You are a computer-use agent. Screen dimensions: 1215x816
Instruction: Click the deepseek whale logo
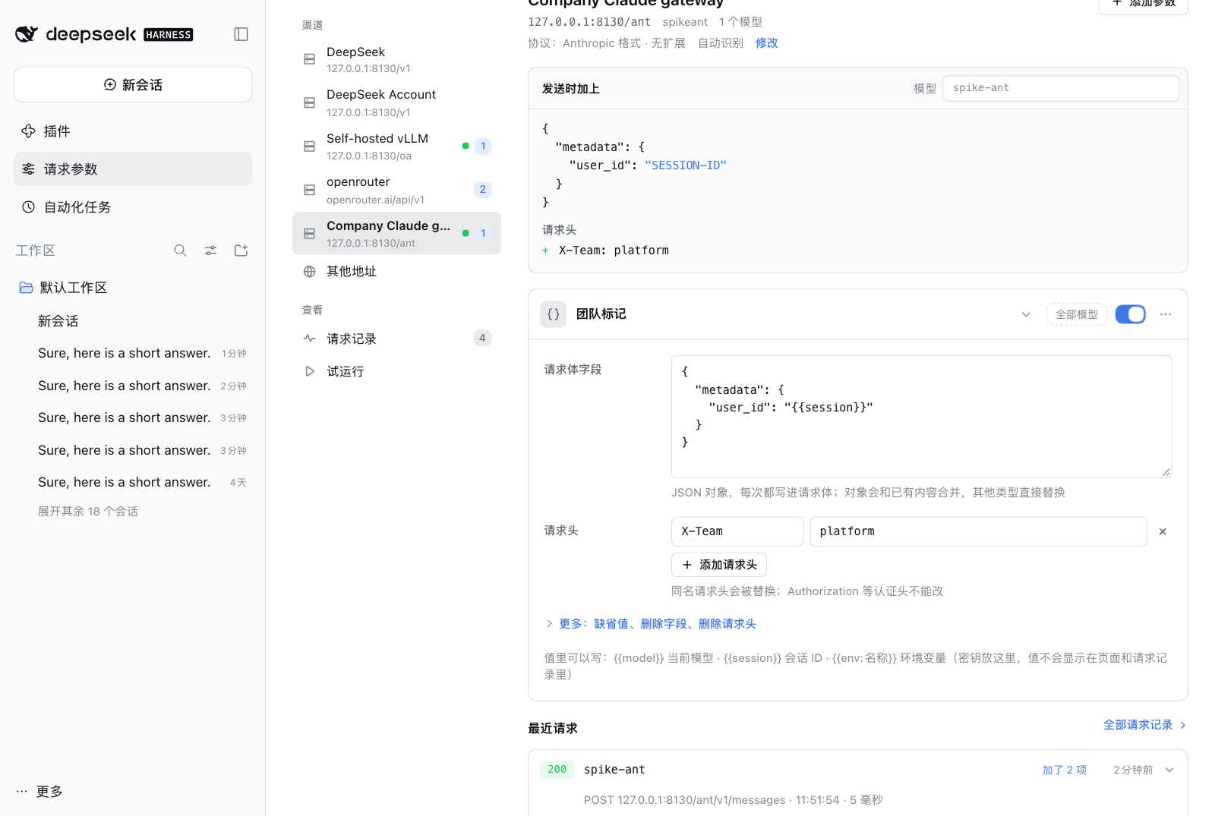point(27,34)
